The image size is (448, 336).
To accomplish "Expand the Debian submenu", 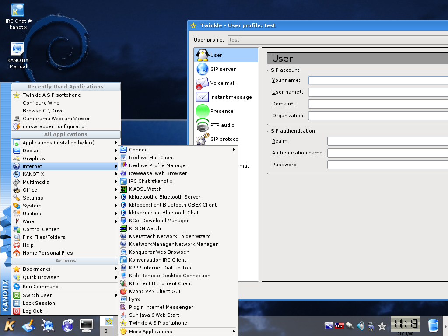I will (x=66, y=150).
